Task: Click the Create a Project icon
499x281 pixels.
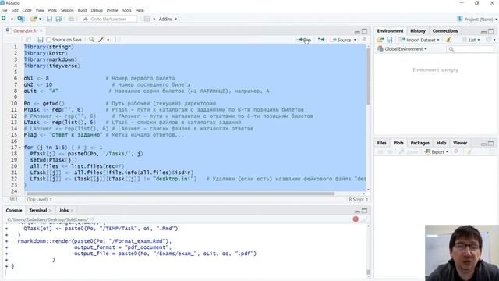Action: [21, 19]
